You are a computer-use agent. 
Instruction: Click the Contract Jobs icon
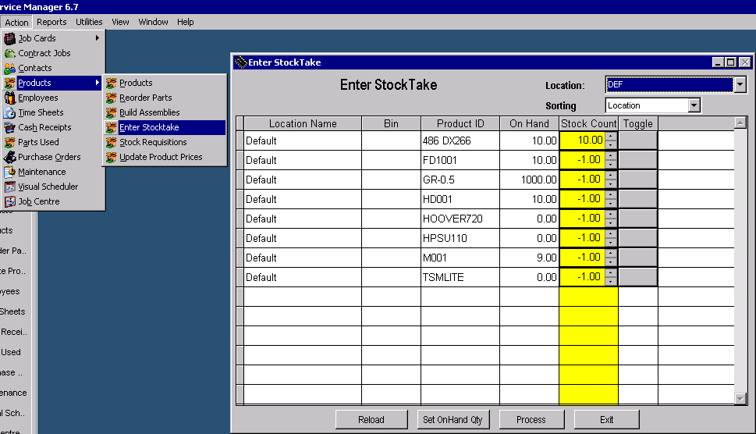[10, 53]
